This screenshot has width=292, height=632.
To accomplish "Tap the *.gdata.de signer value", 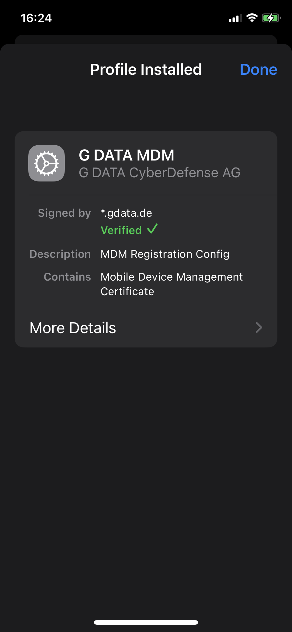I will pos(126,213).
